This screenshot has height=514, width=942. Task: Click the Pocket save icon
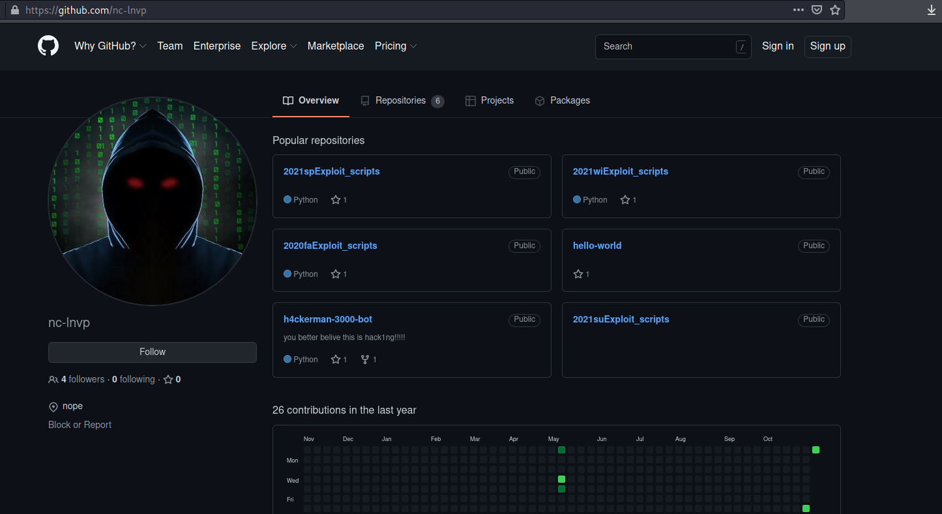[x=817, y=10]
